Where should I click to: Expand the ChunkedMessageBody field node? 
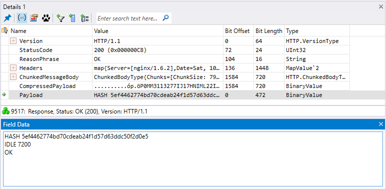point(13,77)
